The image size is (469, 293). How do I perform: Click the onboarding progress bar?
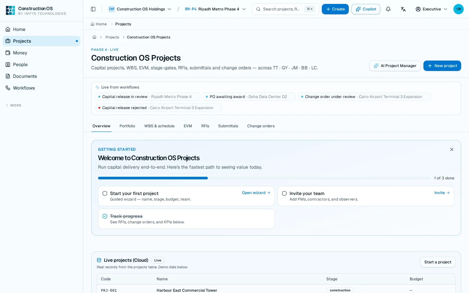tap(264, 178)
